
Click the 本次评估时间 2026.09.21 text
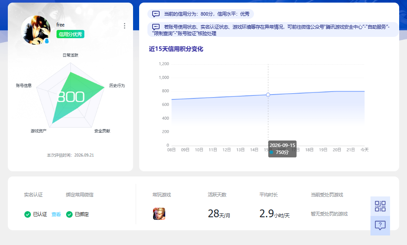tap(70, 155)
